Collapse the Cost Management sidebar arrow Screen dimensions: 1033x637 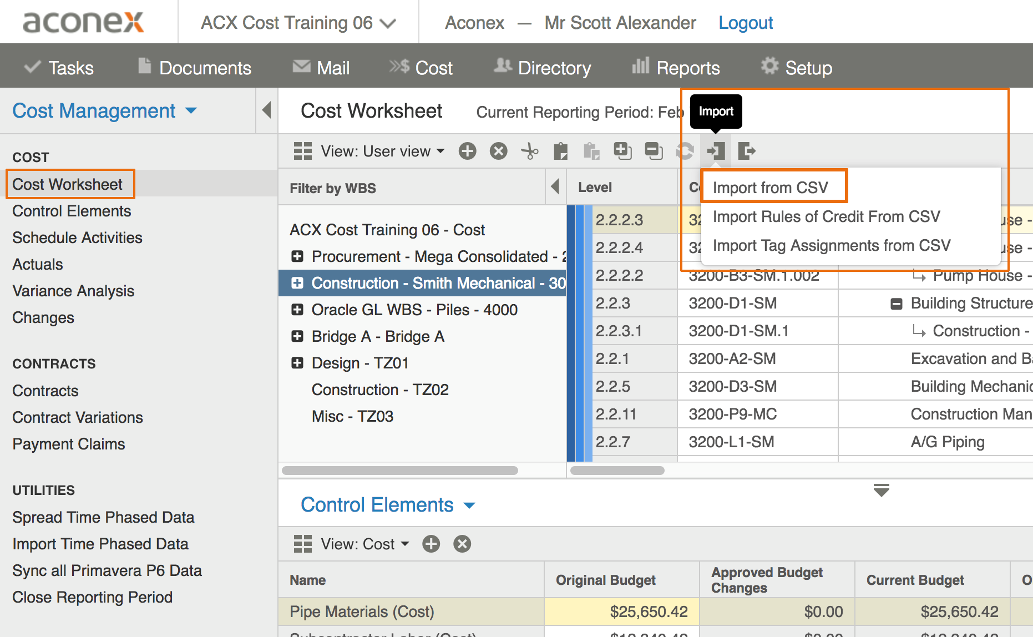(x=267, y=110)
